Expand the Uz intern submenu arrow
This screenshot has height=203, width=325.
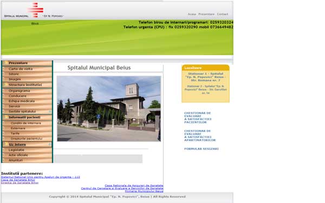(49, 145)
